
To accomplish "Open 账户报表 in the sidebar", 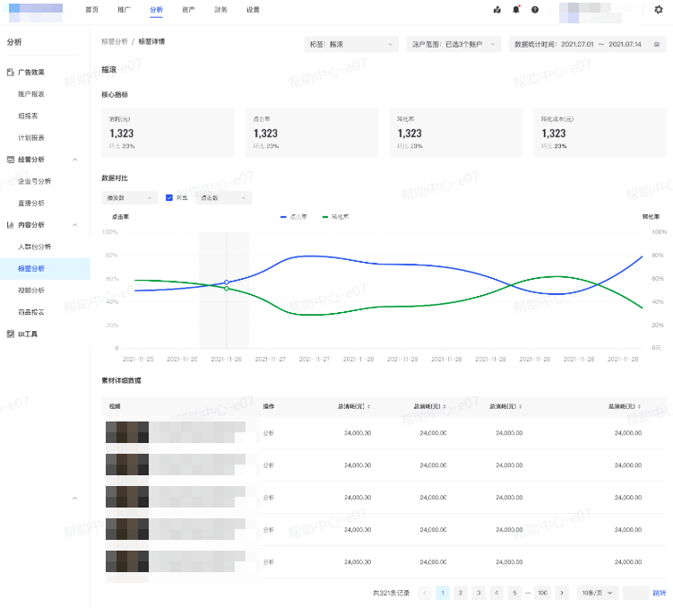I will click(x=30, y=94).
